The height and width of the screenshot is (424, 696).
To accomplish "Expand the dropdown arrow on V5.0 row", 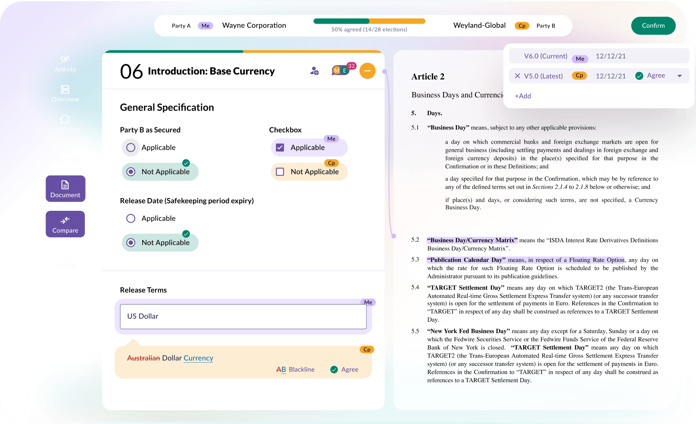I will (680, 76).
